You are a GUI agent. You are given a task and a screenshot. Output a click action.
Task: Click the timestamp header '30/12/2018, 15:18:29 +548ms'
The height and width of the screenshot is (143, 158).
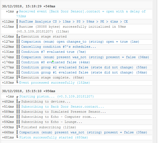click(x=28, y=6)
